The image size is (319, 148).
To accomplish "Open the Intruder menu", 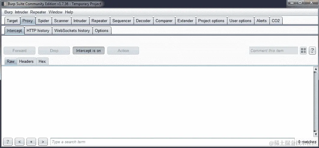I will click(x=21, y=12).
